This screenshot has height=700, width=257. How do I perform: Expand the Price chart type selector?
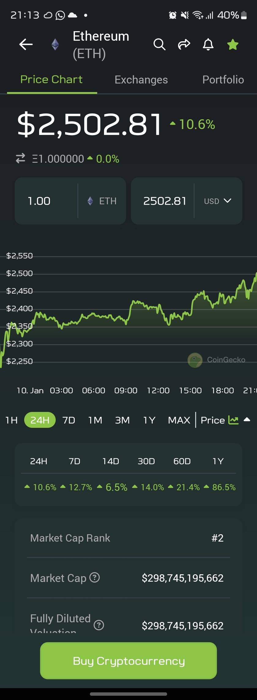tap(213, 420)
